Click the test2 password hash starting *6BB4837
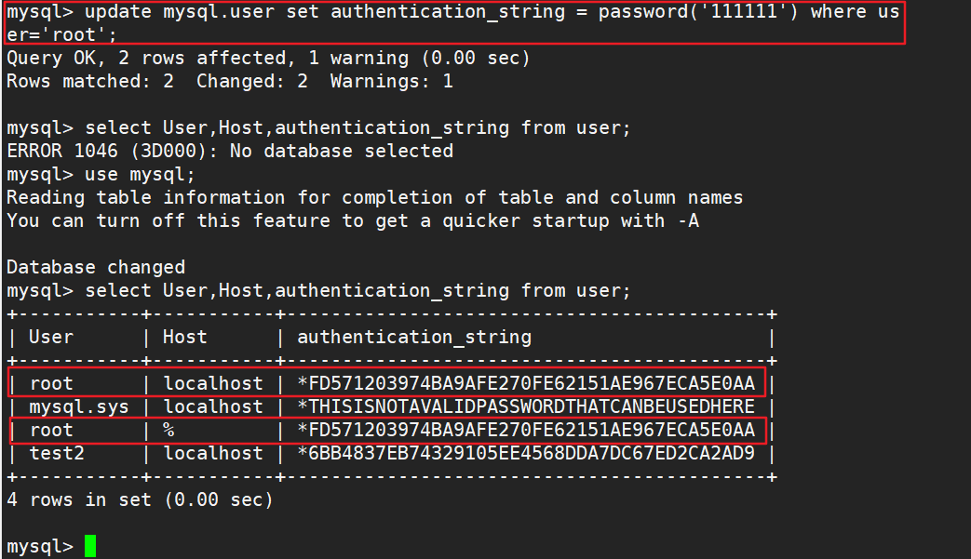 526,453
